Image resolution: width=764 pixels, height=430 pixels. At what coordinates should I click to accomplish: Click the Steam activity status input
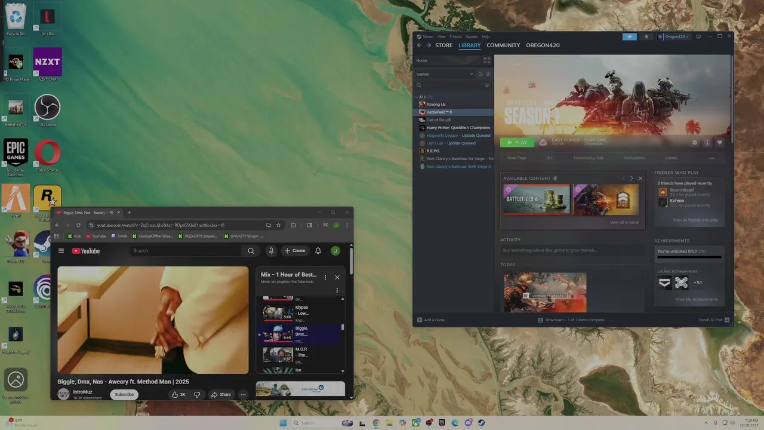[x=573, y=250]
